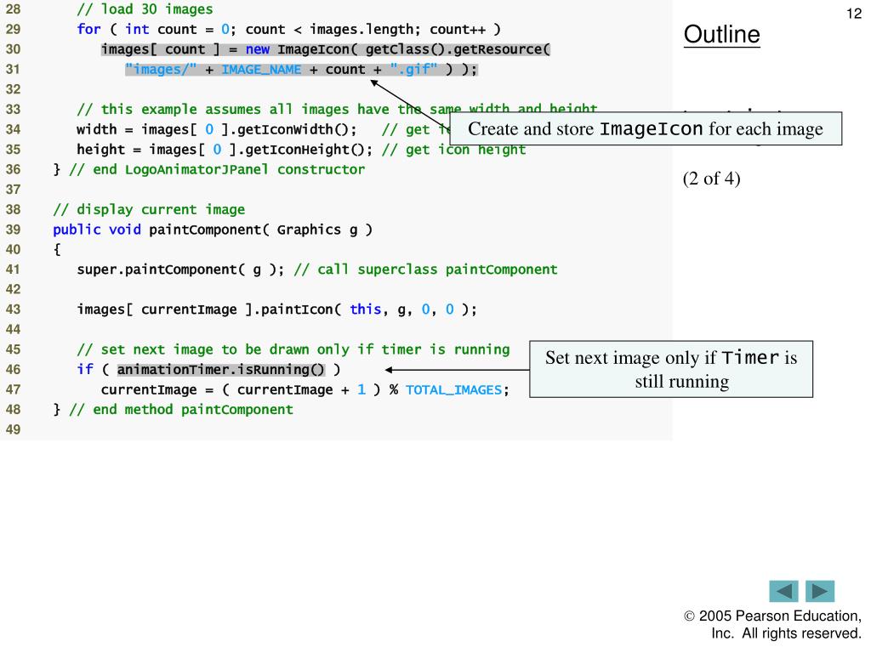
Task: Click the IMAGE_NAME constant on line 31
Action: [x=261, y=70]
